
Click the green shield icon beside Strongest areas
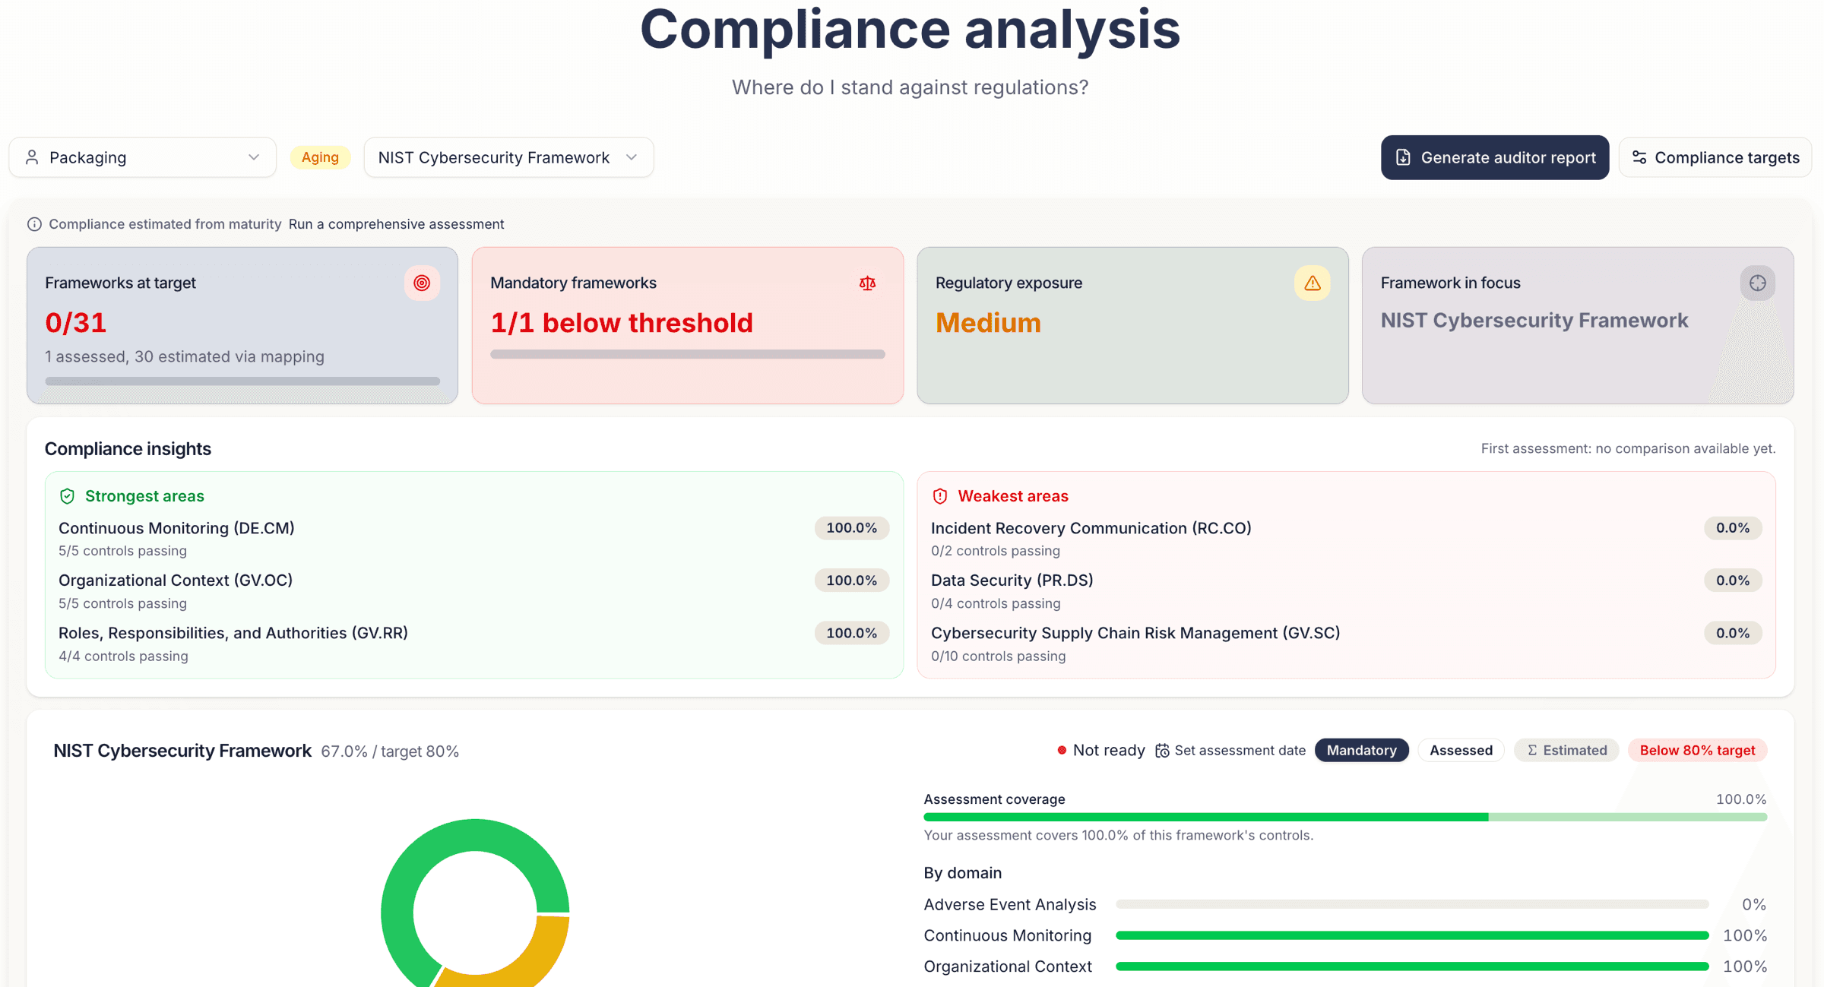click(x=67, y=496)
